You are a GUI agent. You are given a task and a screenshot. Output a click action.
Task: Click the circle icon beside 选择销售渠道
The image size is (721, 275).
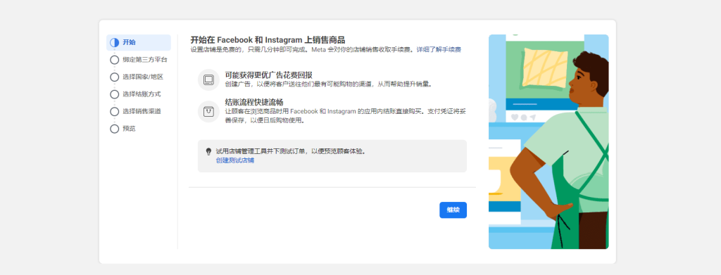[115, 112]
